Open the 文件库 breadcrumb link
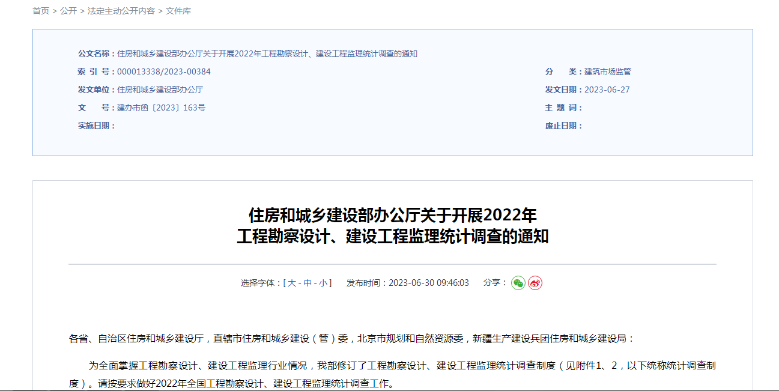The width and height of the screenshot is (779, 391). 178,11
